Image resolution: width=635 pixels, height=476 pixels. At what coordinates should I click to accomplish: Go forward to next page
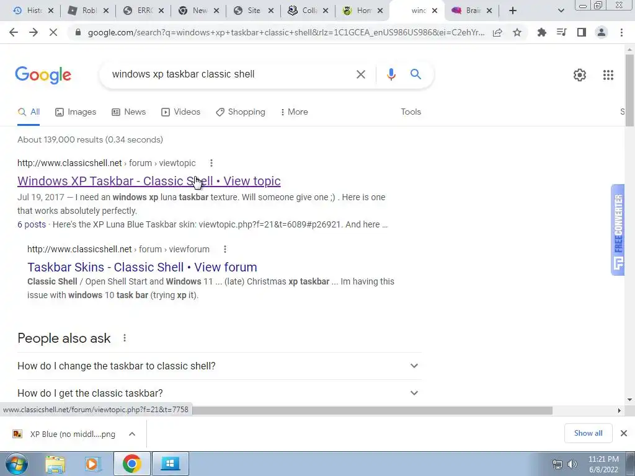(x=33, y=32)
